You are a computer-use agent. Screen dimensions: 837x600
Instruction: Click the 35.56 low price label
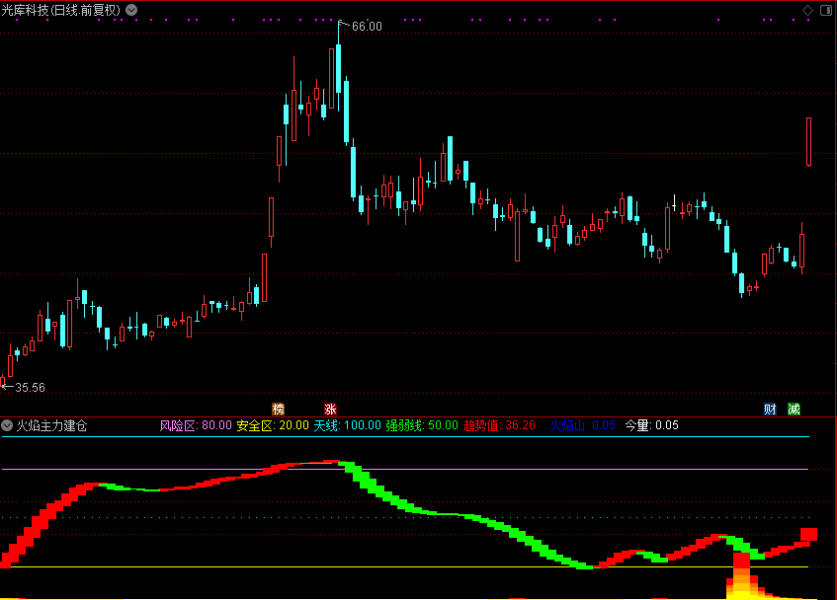click(x=30, y=388)
